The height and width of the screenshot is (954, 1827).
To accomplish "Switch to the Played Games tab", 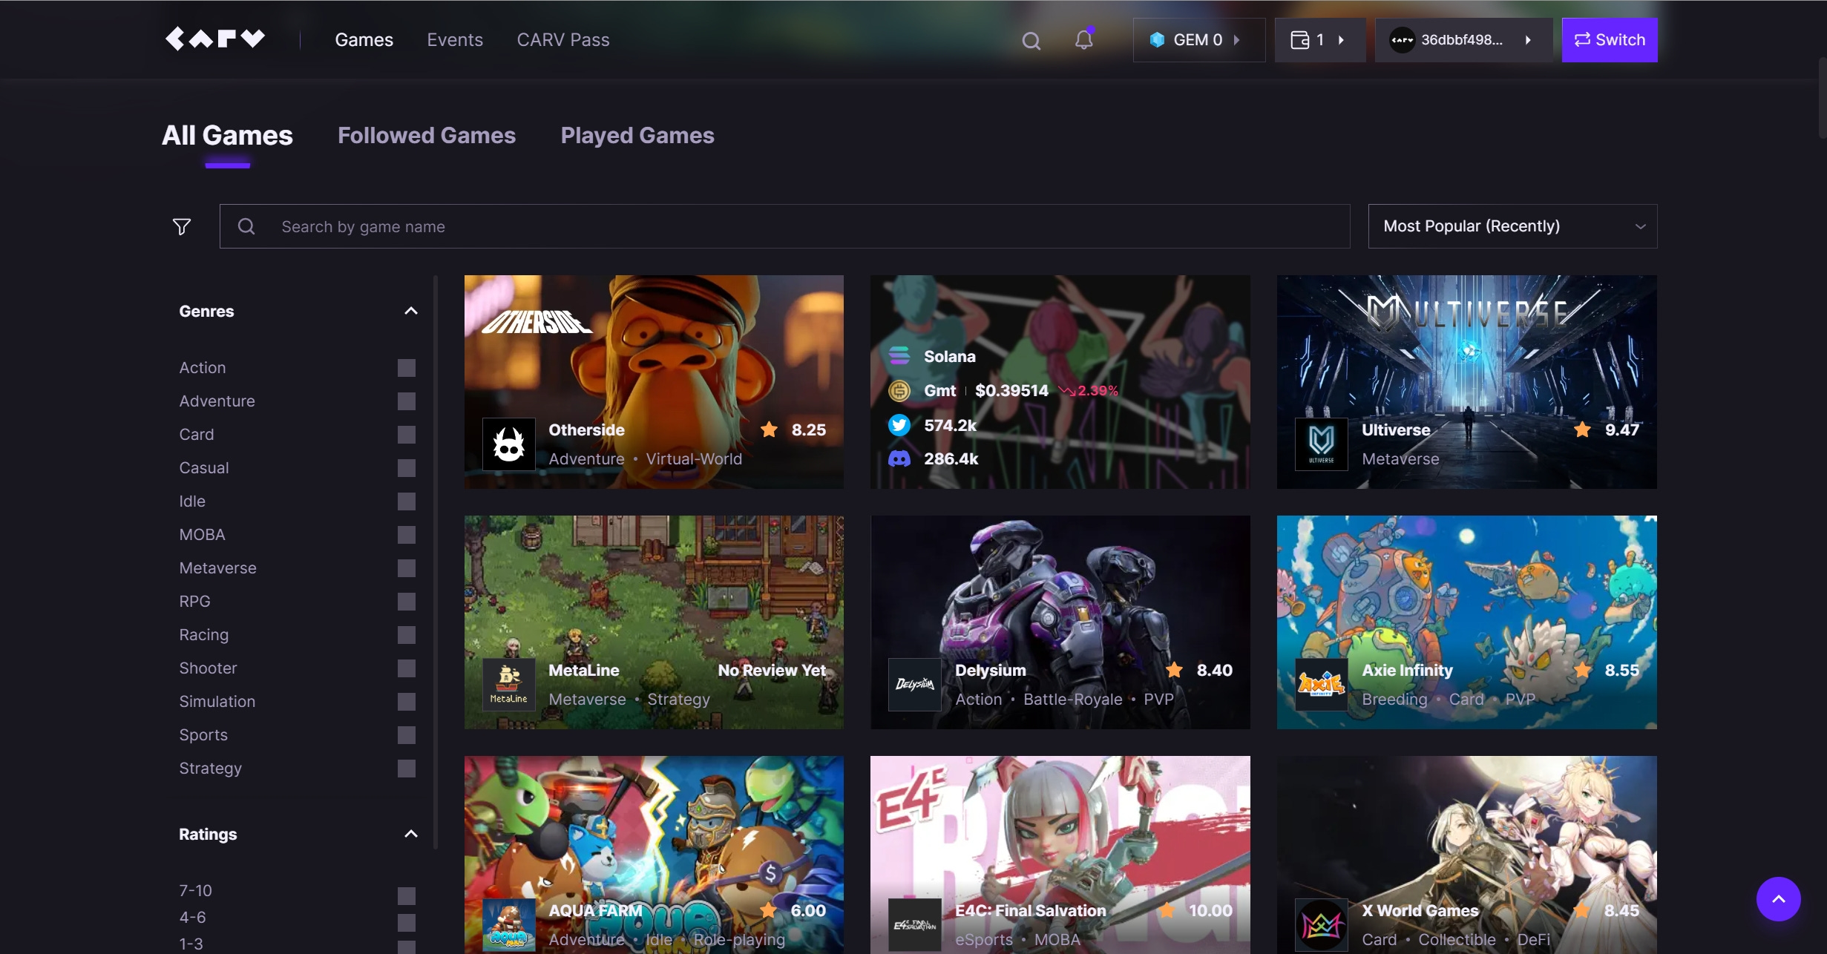I will coord(637,136).
